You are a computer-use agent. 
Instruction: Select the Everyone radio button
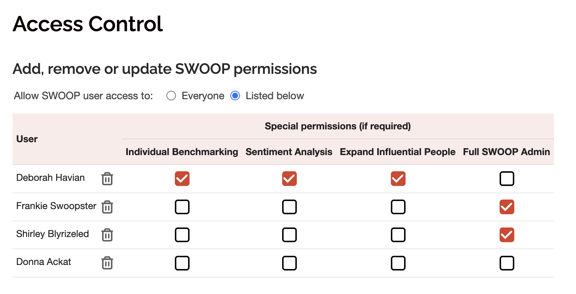pos(171,96)
